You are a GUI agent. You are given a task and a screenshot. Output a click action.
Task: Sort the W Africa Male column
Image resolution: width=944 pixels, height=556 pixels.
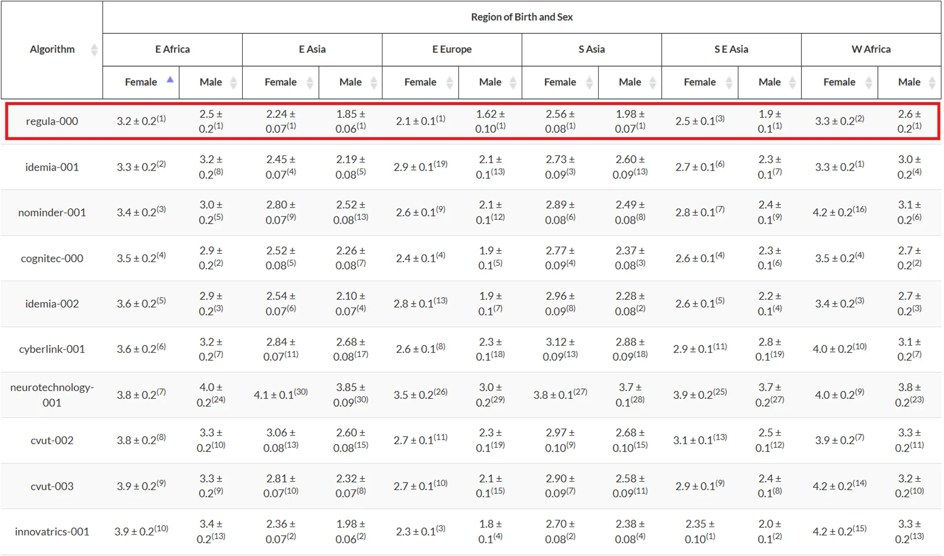(932, 82)
